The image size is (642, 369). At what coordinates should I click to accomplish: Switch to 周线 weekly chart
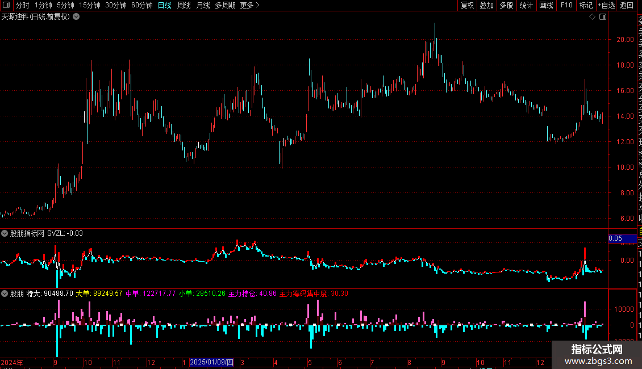pos(184,5)
